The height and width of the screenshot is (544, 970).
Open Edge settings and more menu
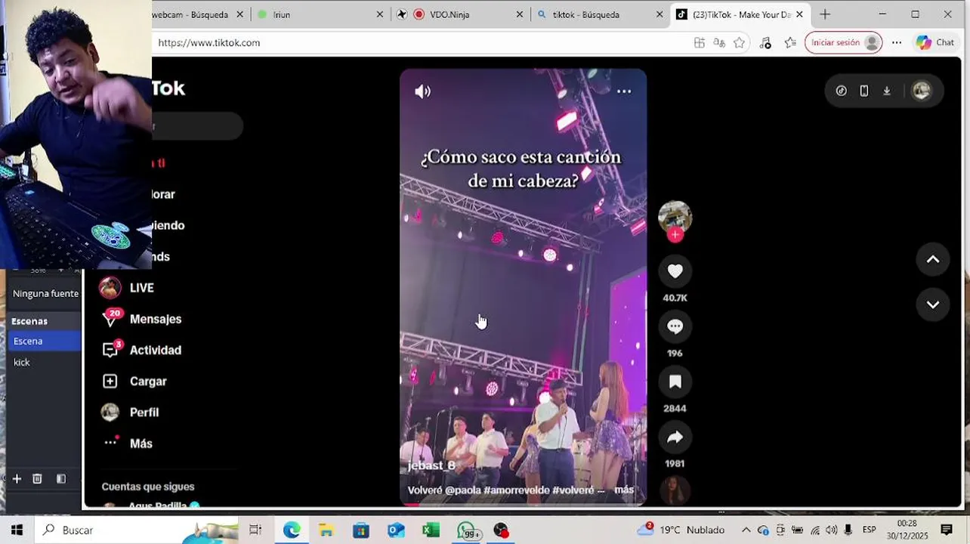coord(897,43)
